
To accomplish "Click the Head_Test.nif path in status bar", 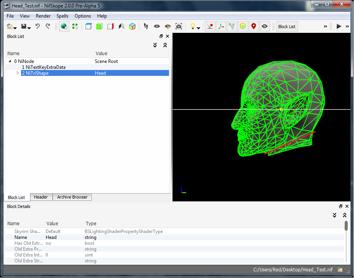I will [293, 270].
